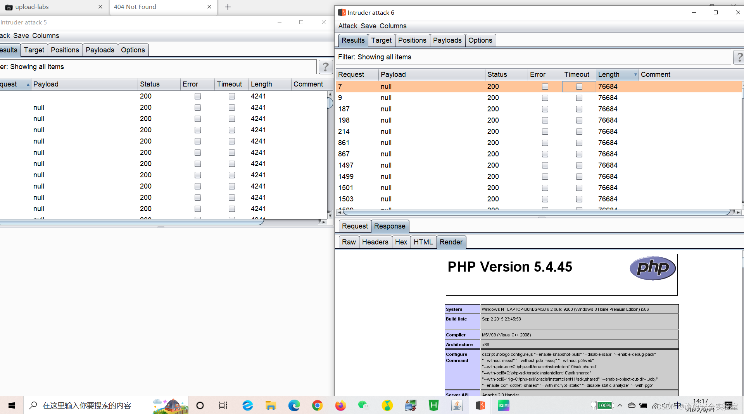Click the Intruder attack 6 title bar logo
This screenshot has width=744, height=414.
(342, 12)
